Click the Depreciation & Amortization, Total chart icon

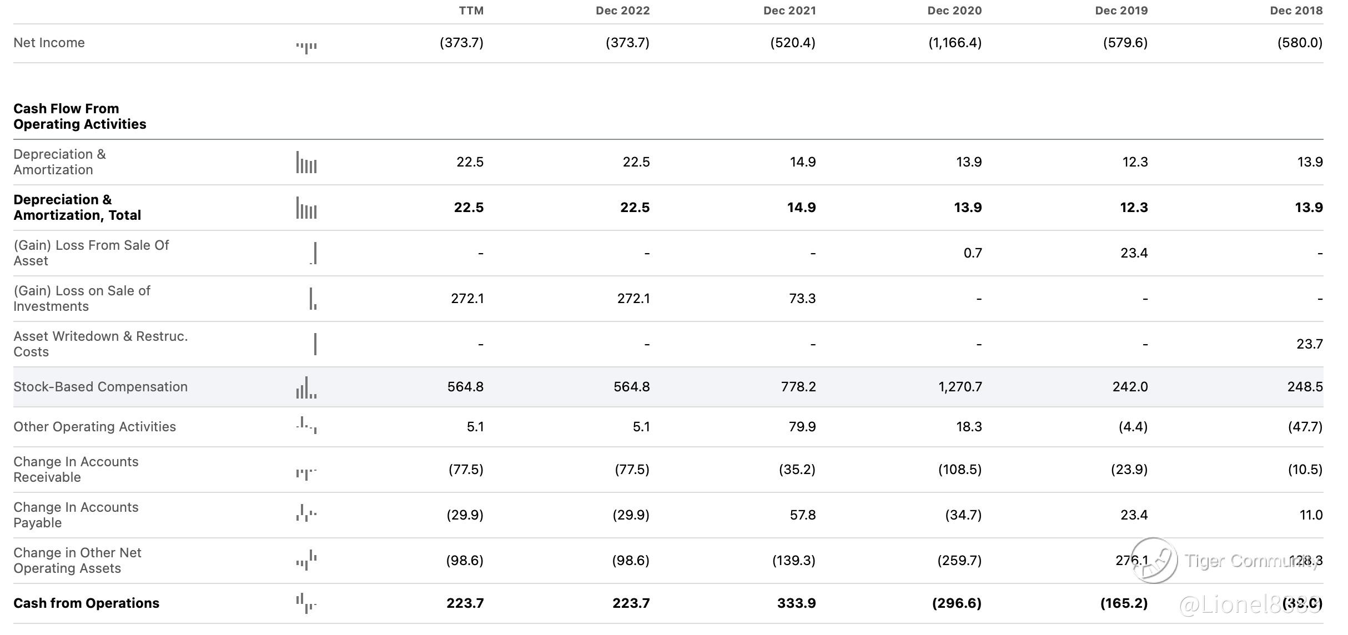coord(306,208)
